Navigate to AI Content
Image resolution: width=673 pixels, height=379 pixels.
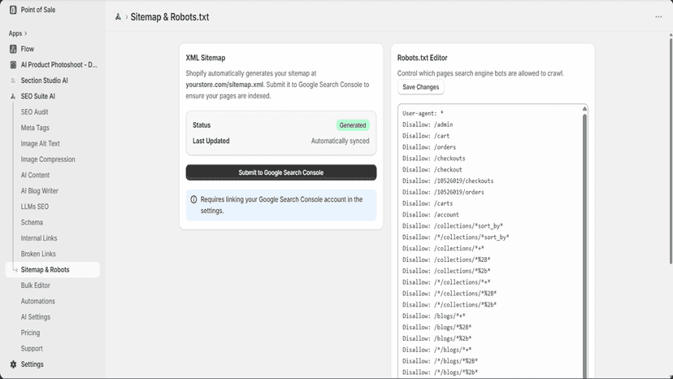(35, 176)
